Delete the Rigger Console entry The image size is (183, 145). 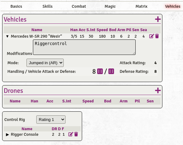pyautogui.click(x=76, y=134)
